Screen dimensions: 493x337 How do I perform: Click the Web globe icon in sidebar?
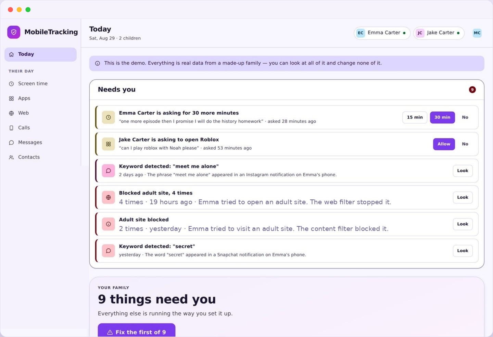pyautogui.click(x=11, y=113)
